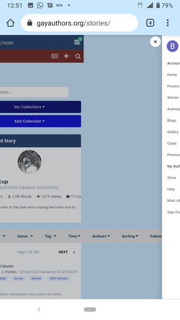180x320 pixels.
Task: Select Forums in side menu
Action: 173,86
